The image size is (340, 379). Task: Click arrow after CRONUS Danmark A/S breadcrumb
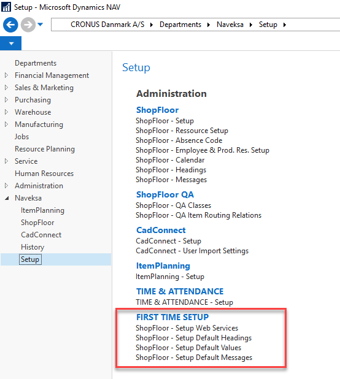[x=152, y=25]
